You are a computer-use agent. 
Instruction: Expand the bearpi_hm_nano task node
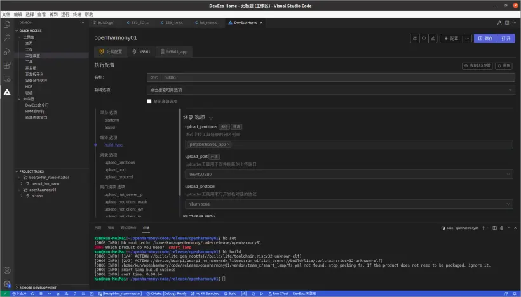[x=22, y=183]
